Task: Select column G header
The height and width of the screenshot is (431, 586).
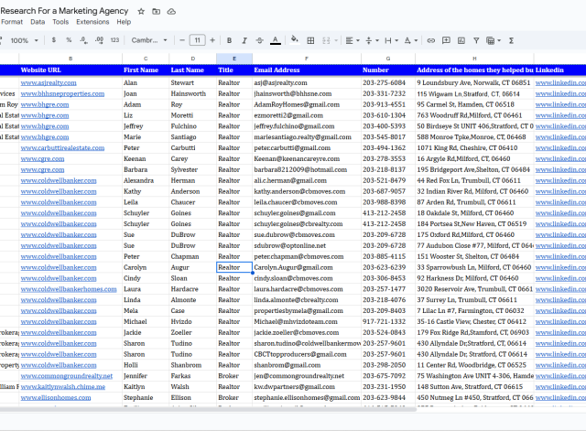Action: (x=388, y=59)
